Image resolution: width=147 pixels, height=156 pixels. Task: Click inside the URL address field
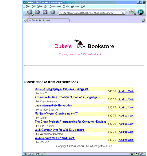coord(90,13)
